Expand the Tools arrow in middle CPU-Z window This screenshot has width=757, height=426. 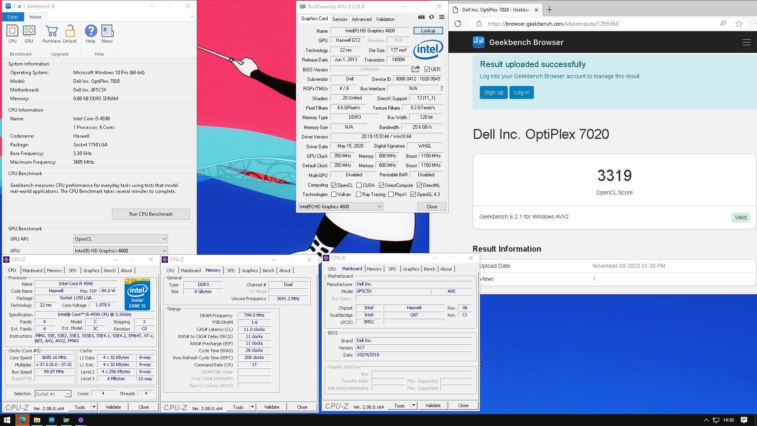[252, 407]
